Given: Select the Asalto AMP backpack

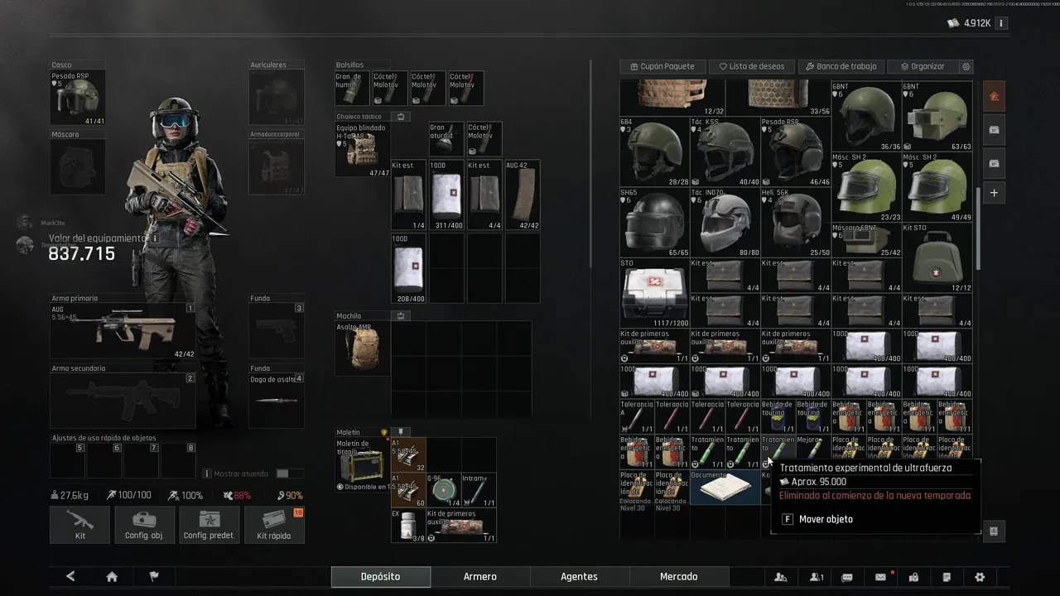Looking at the screenshot, I should pos(362,348).
